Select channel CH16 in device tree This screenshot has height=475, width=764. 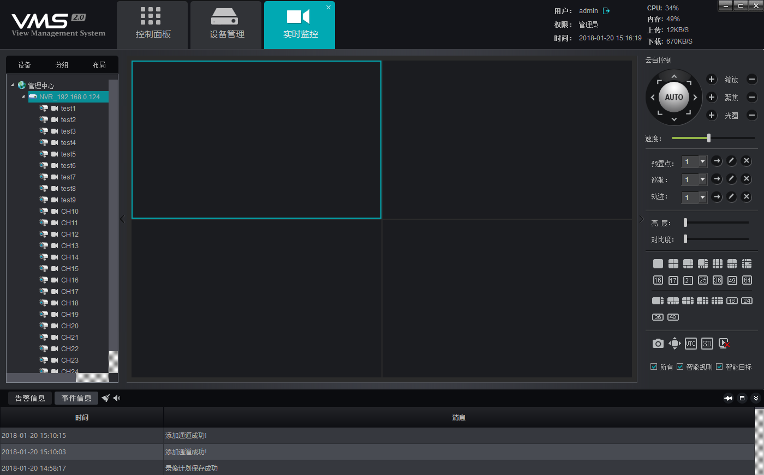70,280
